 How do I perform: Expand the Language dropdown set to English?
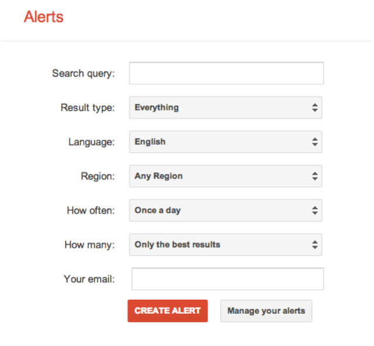coord(225,142)
